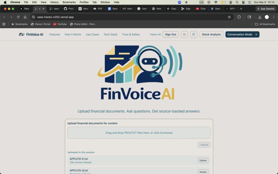
Task: Switch to the Gmail Inbox tab
Action: click(128, 9)
